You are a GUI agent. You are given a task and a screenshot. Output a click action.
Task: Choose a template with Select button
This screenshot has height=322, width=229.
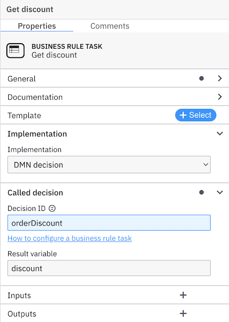pyautogui.click(x=196, y=115)
